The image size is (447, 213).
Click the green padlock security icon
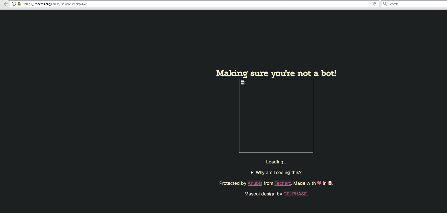pos(19,4)
